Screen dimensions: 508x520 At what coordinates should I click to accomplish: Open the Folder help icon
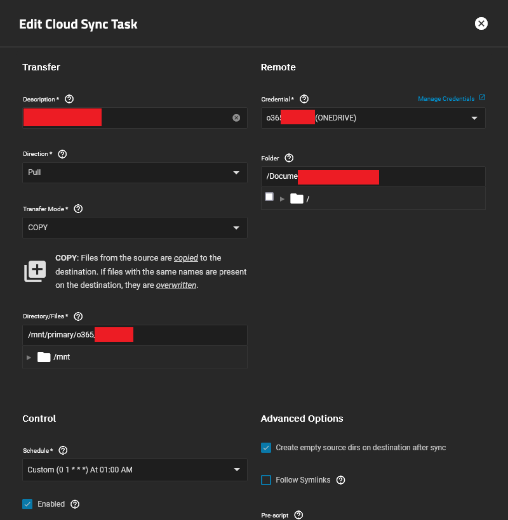click(289, 158)
